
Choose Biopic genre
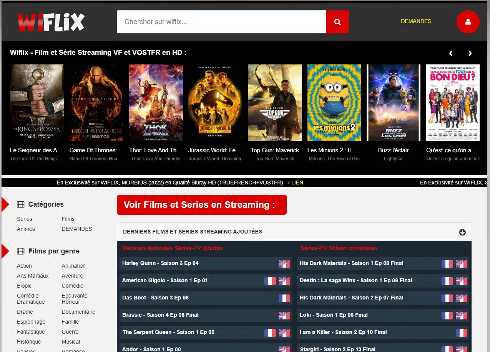click(24, 286)
